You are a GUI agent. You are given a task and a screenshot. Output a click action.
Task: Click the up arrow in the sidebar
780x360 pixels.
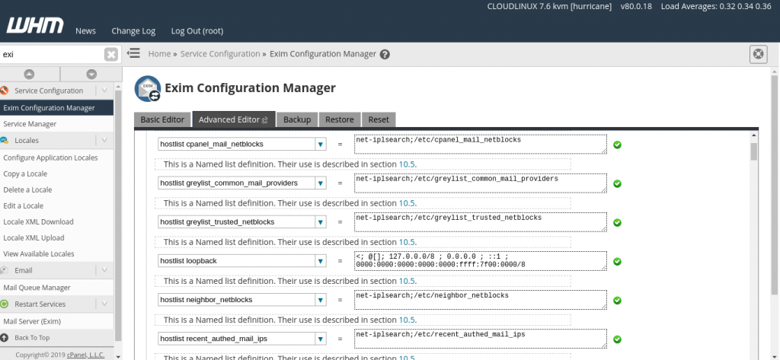pos(30,74)
